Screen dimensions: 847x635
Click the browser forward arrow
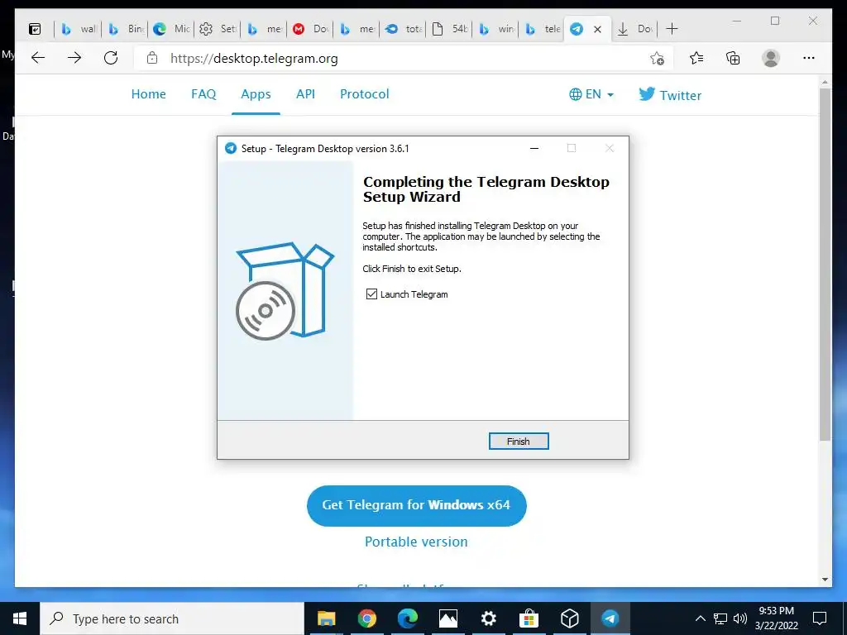tap(74, 58)
